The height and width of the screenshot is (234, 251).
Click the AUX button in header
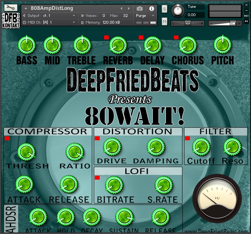pyautogui.click(x=246, y=16)
